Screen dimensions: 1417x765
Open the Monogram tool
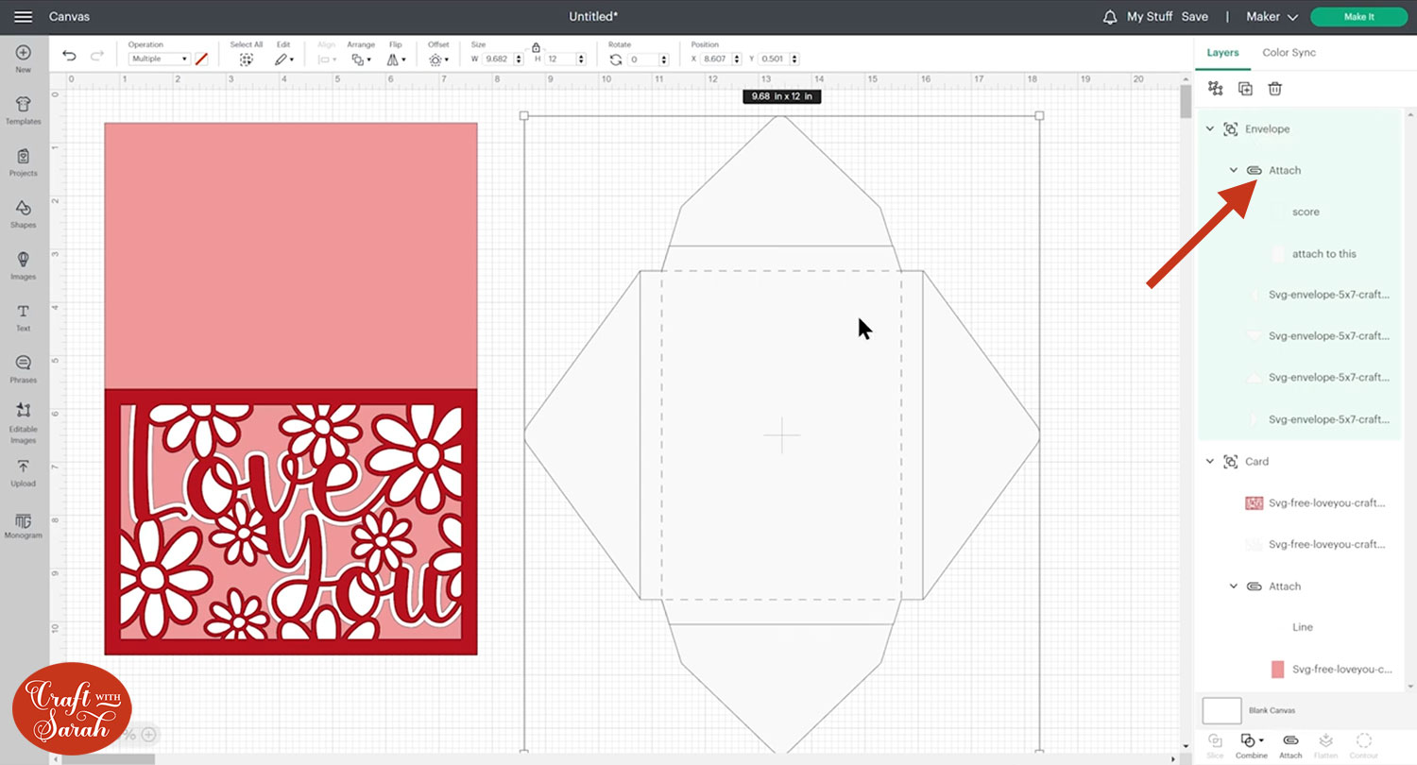[x=23, y=526]
